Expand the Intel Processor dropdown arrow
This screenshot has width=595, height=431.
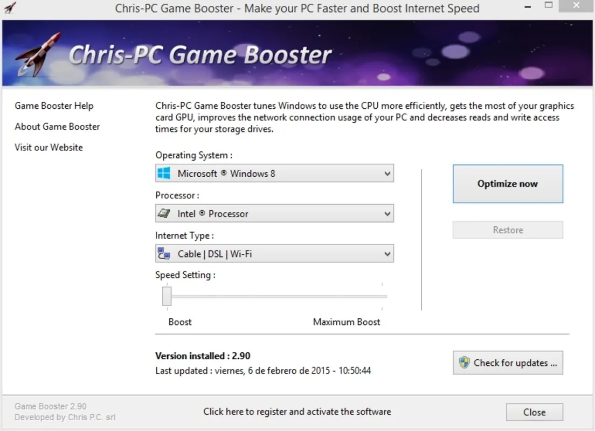[x=387, y=213]
